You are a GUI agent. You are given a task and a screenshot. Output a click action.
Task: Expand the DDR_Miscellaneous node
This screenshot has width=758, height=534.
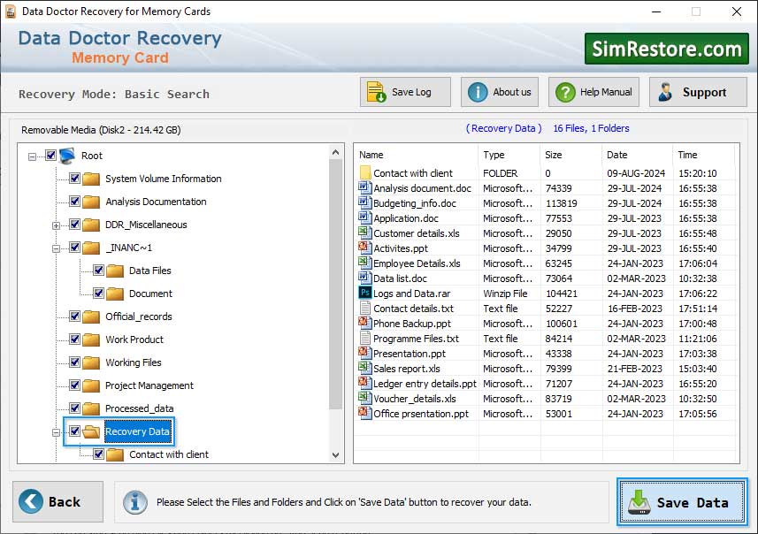(56, 225)
